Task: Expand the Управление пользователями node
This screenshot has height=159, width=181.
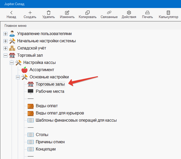Action: tap(5, 34)
